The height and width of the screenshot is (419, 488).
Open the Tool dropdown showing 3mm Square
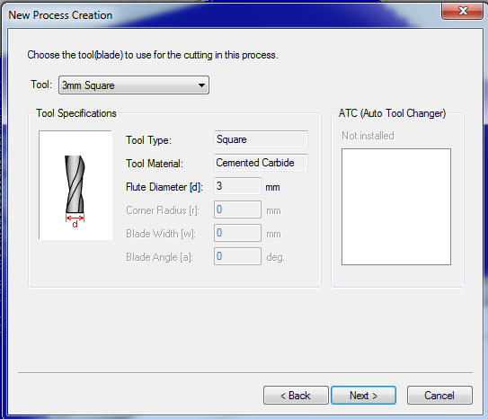coord(134,85)
